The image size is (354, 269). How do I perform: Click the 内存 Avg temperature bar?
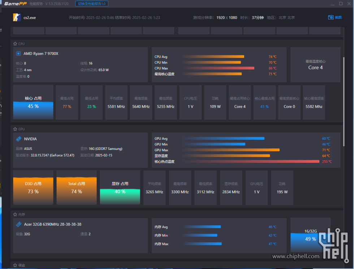coord(202,227)
